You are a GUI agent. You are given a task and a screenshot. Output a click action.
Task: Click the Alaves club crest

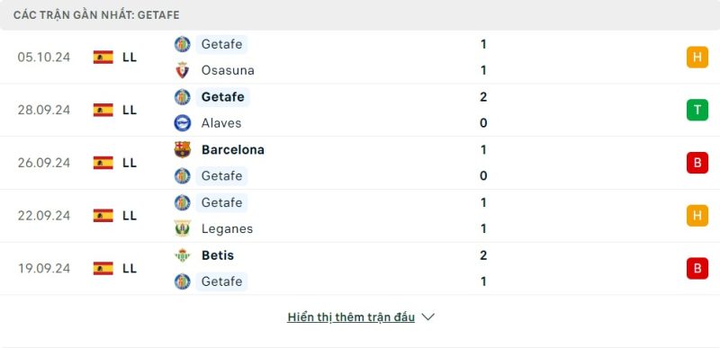point(183,123)
